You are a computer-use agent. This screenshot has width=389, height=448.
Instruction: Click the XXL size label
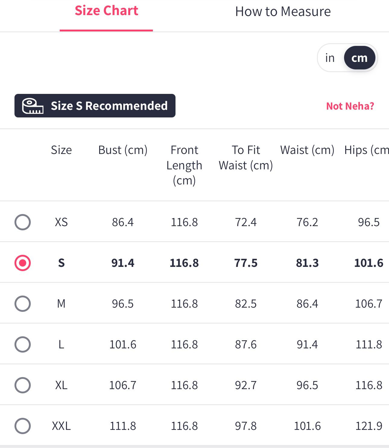pos(61,426)
